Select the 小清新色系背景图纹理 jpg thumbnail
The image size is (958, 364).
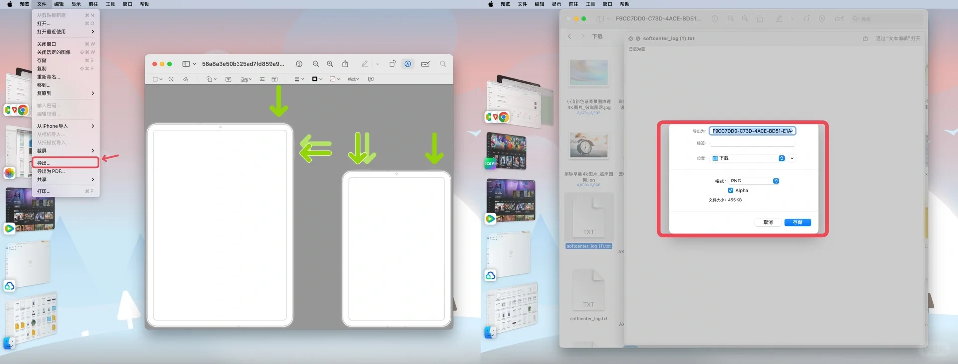589,72
